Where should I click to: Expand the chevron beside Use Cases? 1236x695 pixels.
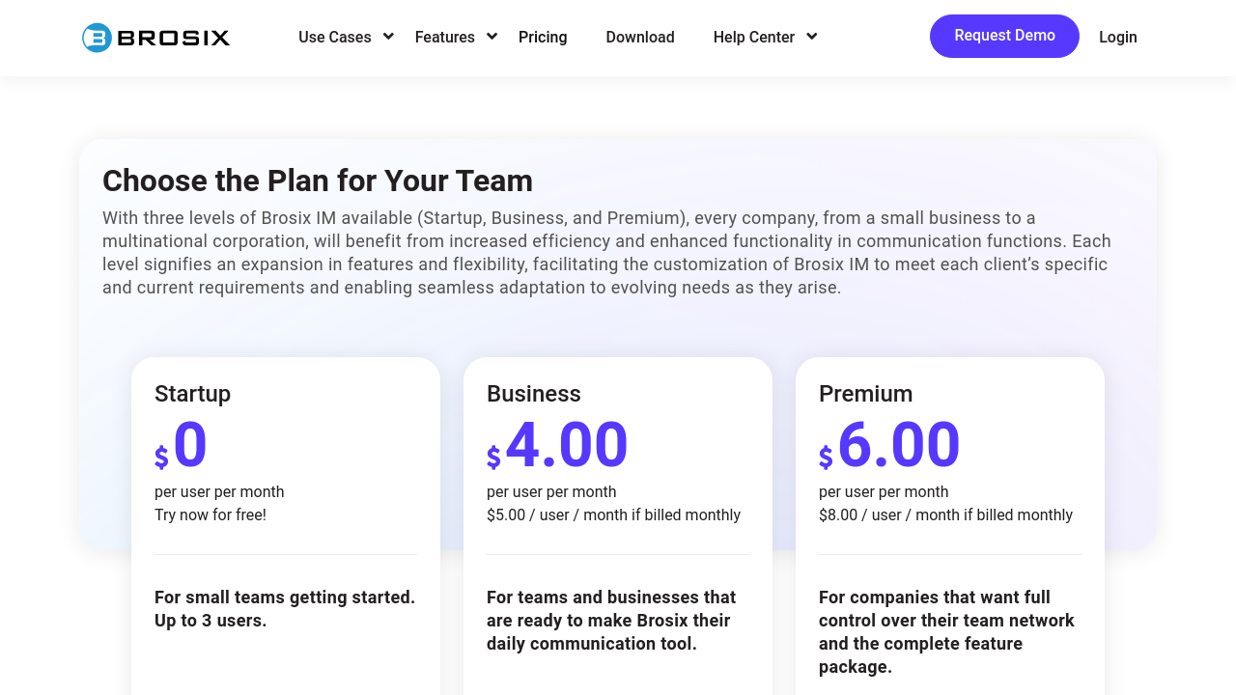pyautogui.click(x=388, y=37)
